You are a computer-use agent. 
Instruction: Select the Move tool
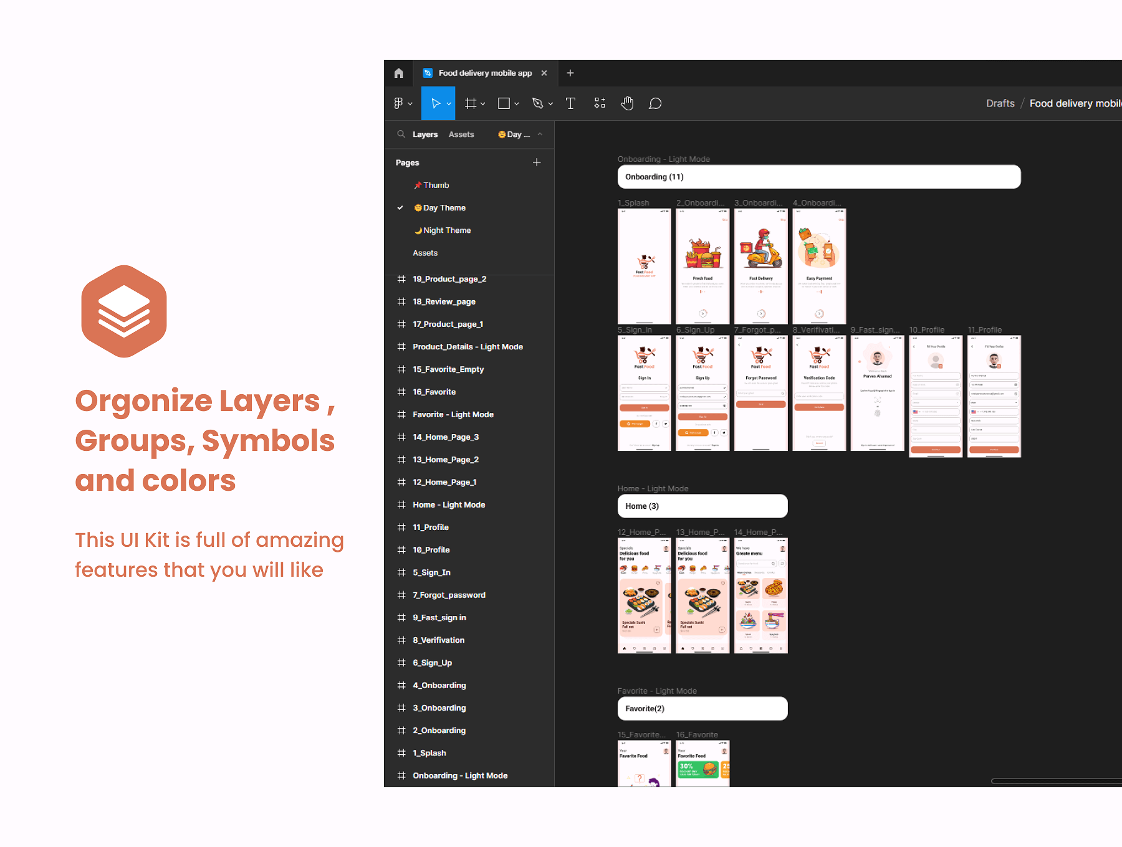pos(435,103)
